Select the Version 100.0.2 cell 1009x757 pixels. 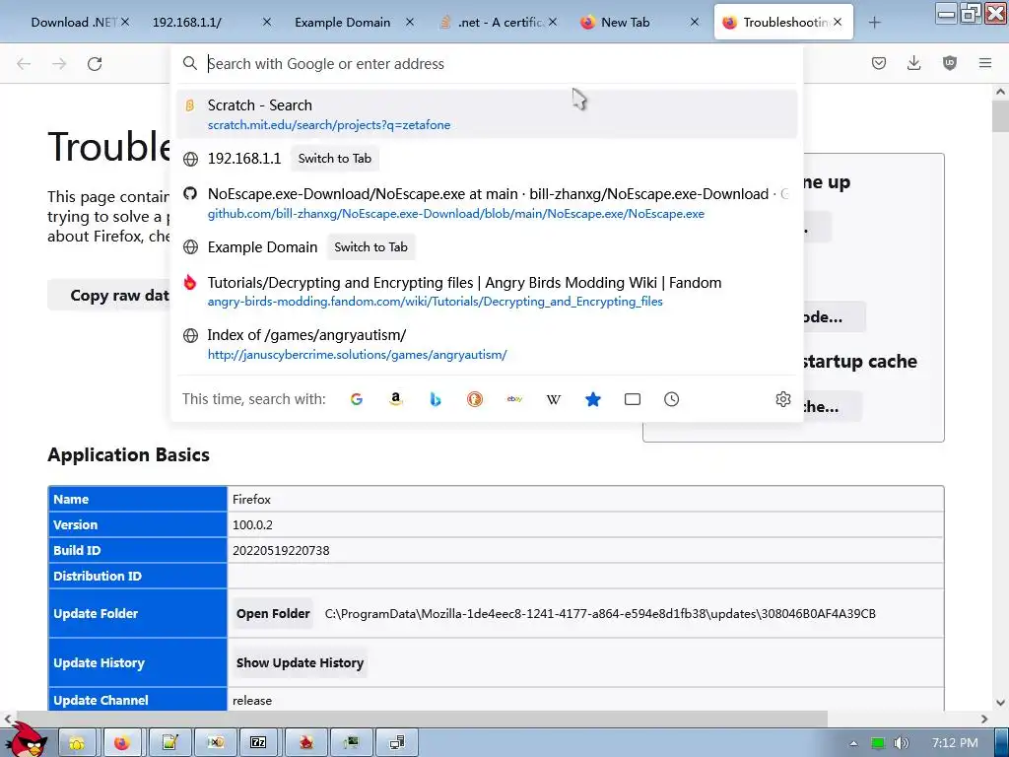coord(585,524)
